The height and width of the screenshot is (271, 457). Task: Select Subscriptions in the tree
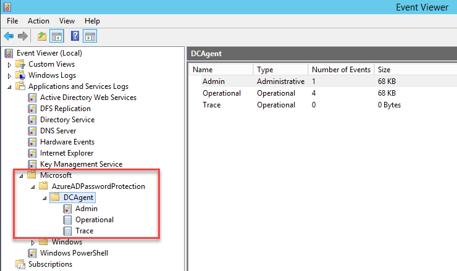[50, 264]
